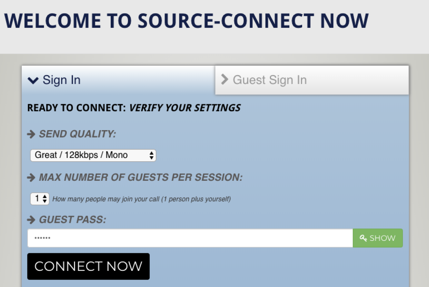Click the Connect Now button
Image resolution: width=429 pixels, height=287 pixels.
pyautogui.click(x=88, y=266)
